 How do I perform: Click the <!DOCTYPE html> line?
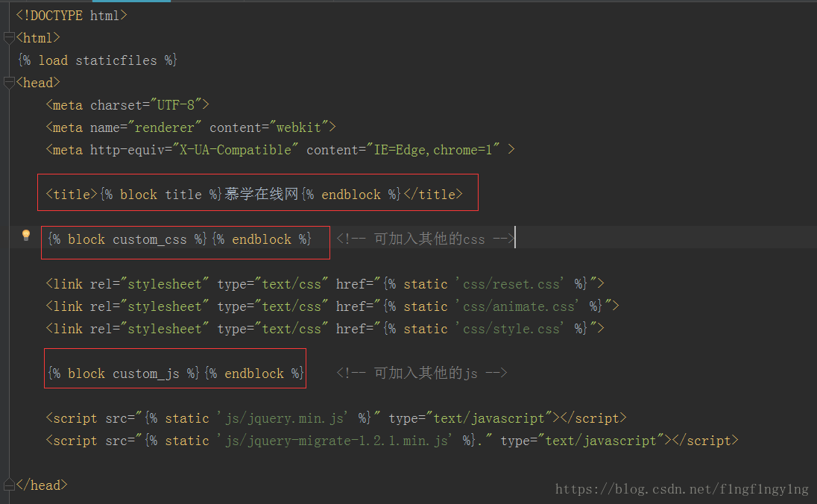point(72,16)
